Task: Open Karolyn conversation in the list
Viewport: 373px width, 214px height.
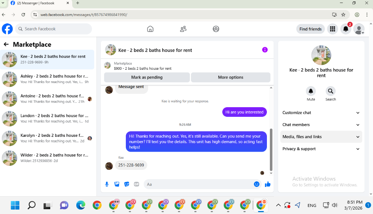Action: tap(47, 138)
